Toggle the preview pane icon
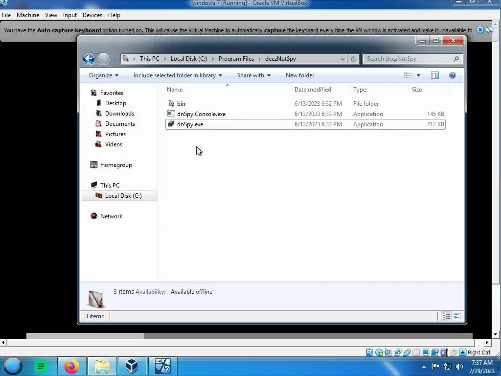The width and height of the screenshot is (501, 376). tap(435, 75)
